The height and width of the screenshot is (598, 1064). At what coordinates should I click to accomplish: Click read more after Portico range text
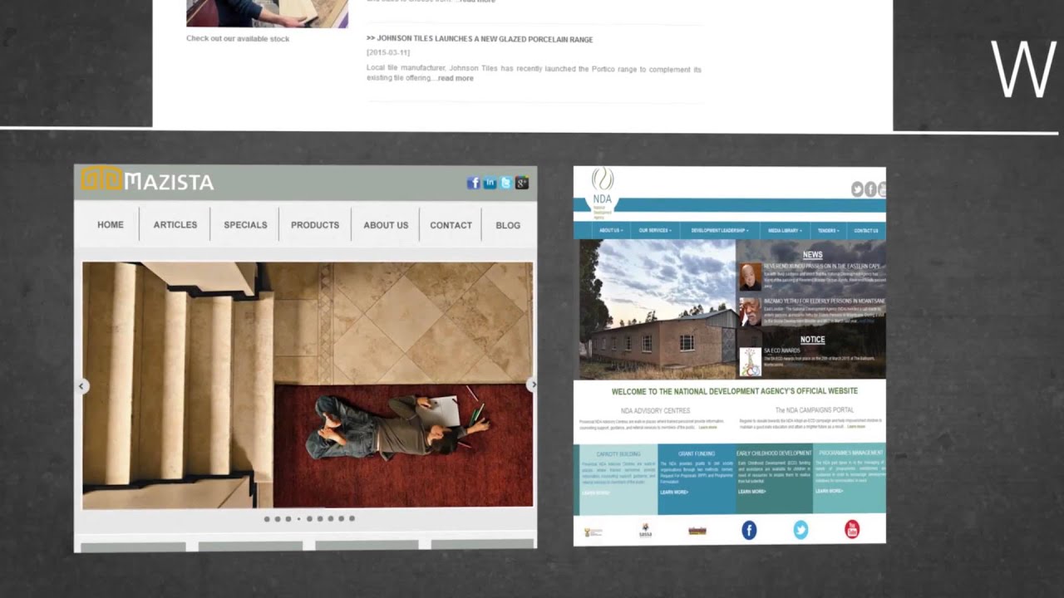[456, 78]
